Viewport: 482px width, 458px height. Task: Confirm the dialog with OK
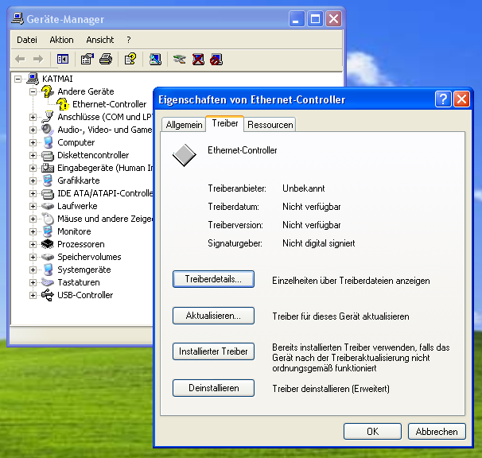372,432
